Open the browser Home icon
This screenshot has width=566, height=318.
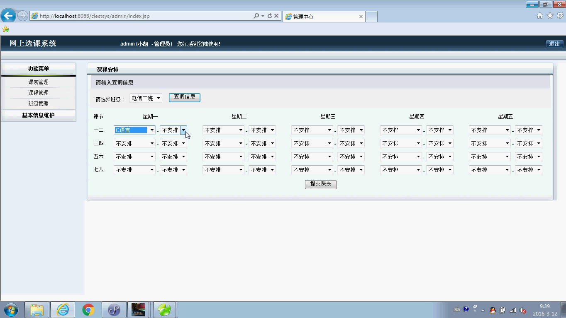point(540,16)
